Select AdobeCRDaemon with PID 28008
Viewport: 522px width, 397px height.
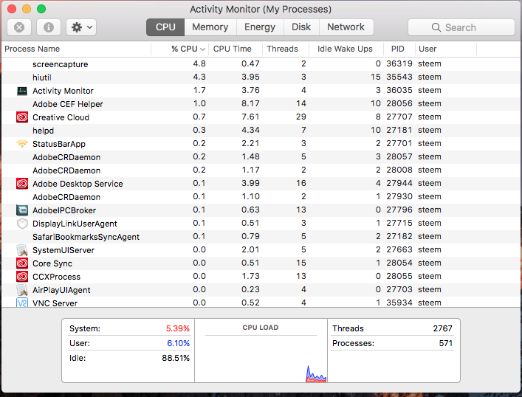pyautogui.click(x=261, y=170)
